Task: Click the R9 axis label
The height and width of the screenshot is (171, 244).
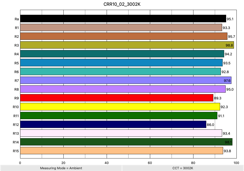Action: [17, 98]
